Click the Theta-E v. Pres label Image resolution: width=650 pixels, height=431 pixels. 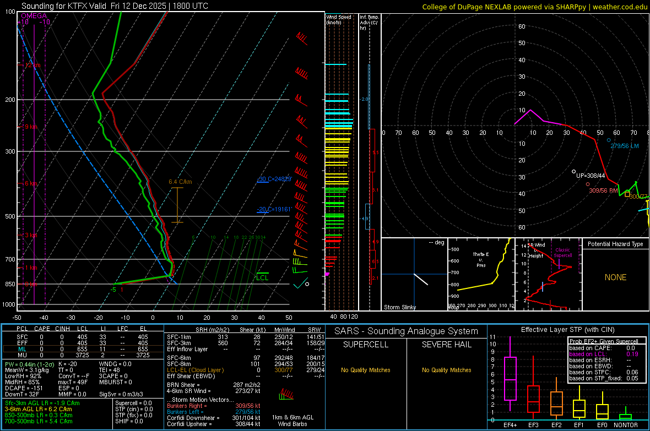tap(481, 259)
